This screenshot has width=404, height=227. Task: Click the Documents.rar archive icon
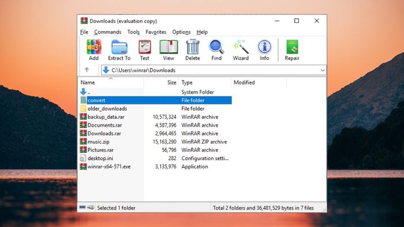tap(83, 124)
